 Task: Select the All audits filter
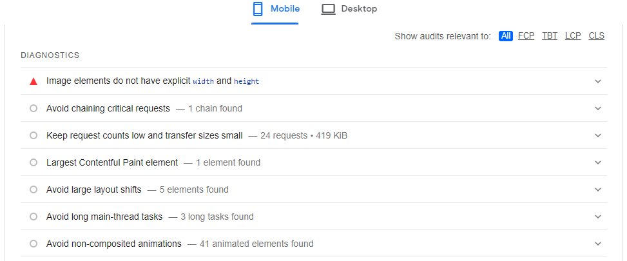(x=505, y=36)
